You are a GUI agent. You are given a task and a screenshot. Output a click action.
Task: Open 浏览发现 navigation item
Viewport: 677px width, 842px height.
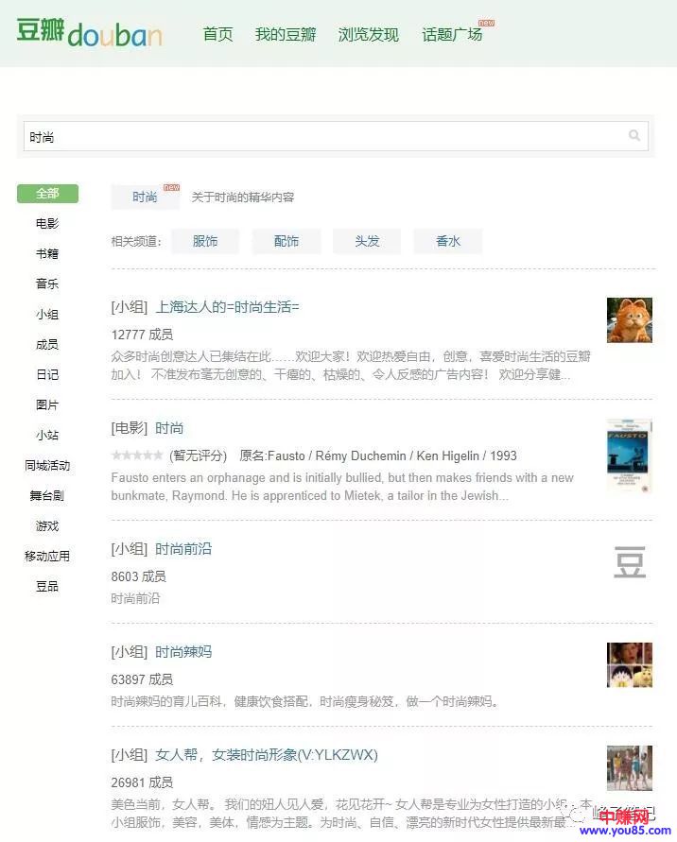click(x=369, y=35)
